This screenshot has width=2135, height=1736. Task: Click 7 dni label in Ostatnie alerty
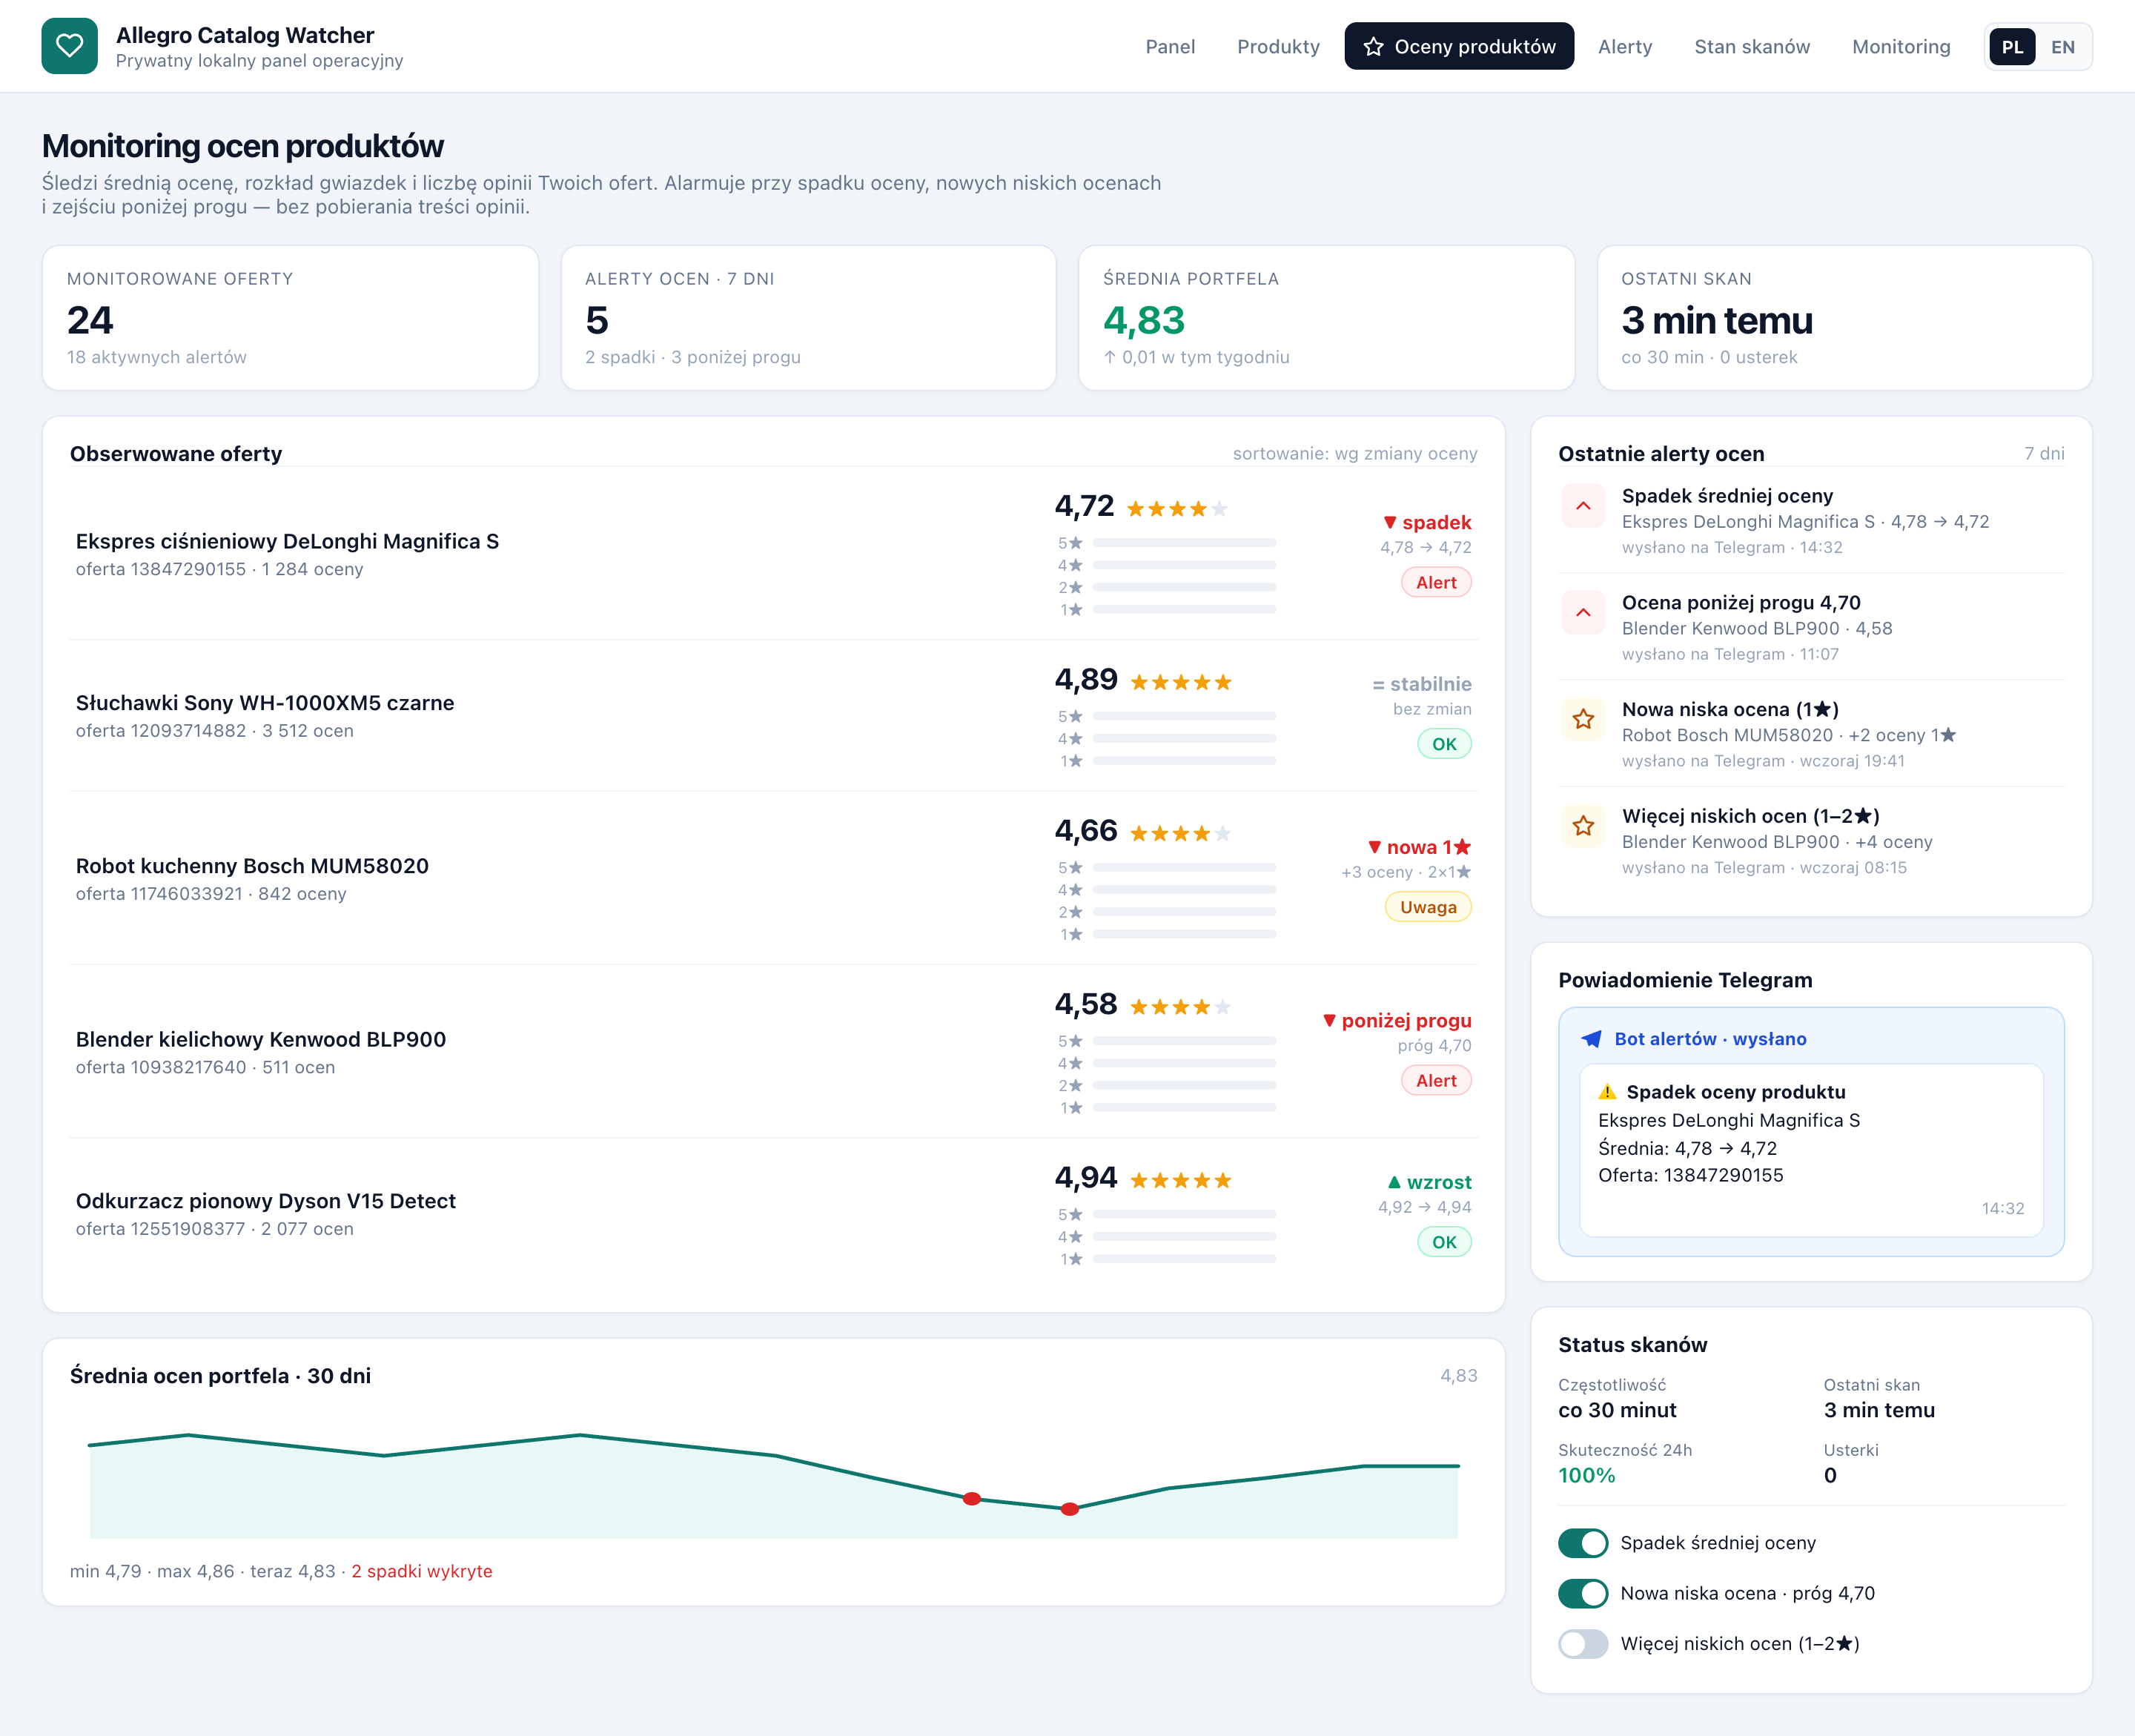(2044, 454)
